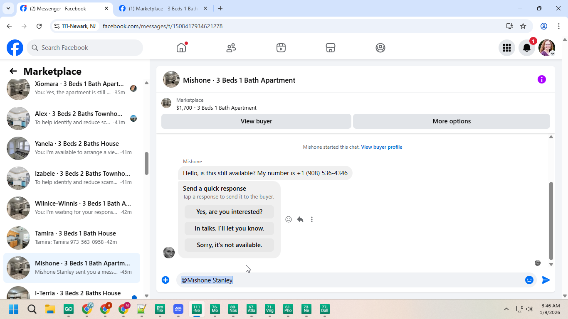Screen dimensions: 568x319
Task: Send the message with the arrow icon
Action: (x=546, y=280)
